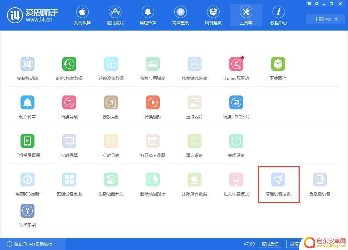Switch to 刷机越狱 tab
Image resolution: width=348 pixels, height=250 pixels.
pos(213,15)
